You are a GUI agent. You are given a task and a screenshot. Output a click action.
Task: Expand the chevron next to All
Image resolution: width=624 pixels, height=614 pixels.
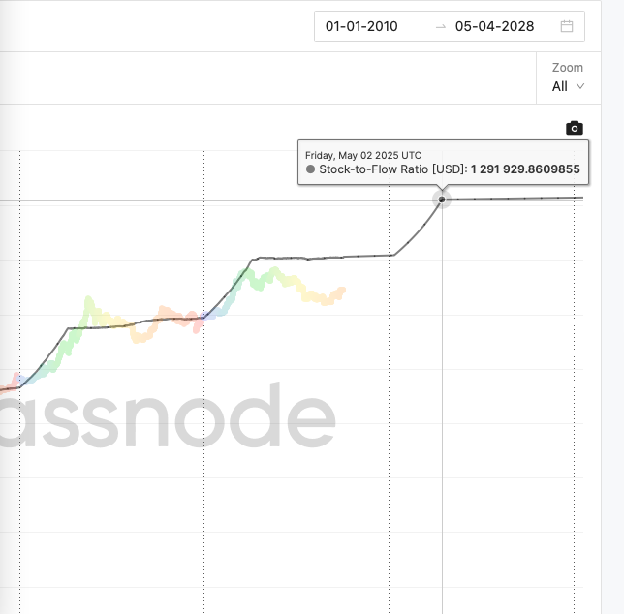[x=579, y=86]
